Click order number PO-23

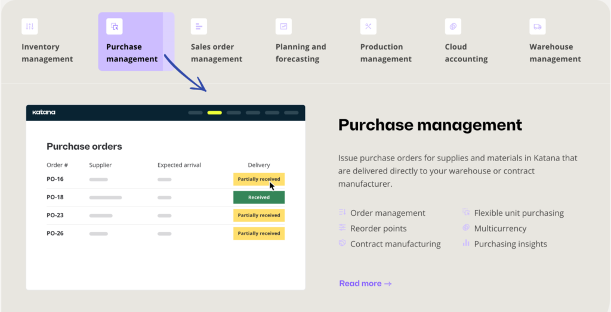[x=55, y=215]
